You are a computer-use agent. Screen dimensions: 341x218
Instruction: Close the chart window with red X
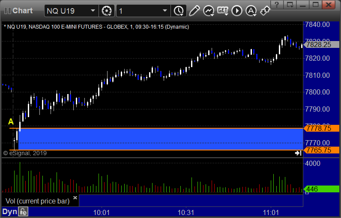(329, 5)
